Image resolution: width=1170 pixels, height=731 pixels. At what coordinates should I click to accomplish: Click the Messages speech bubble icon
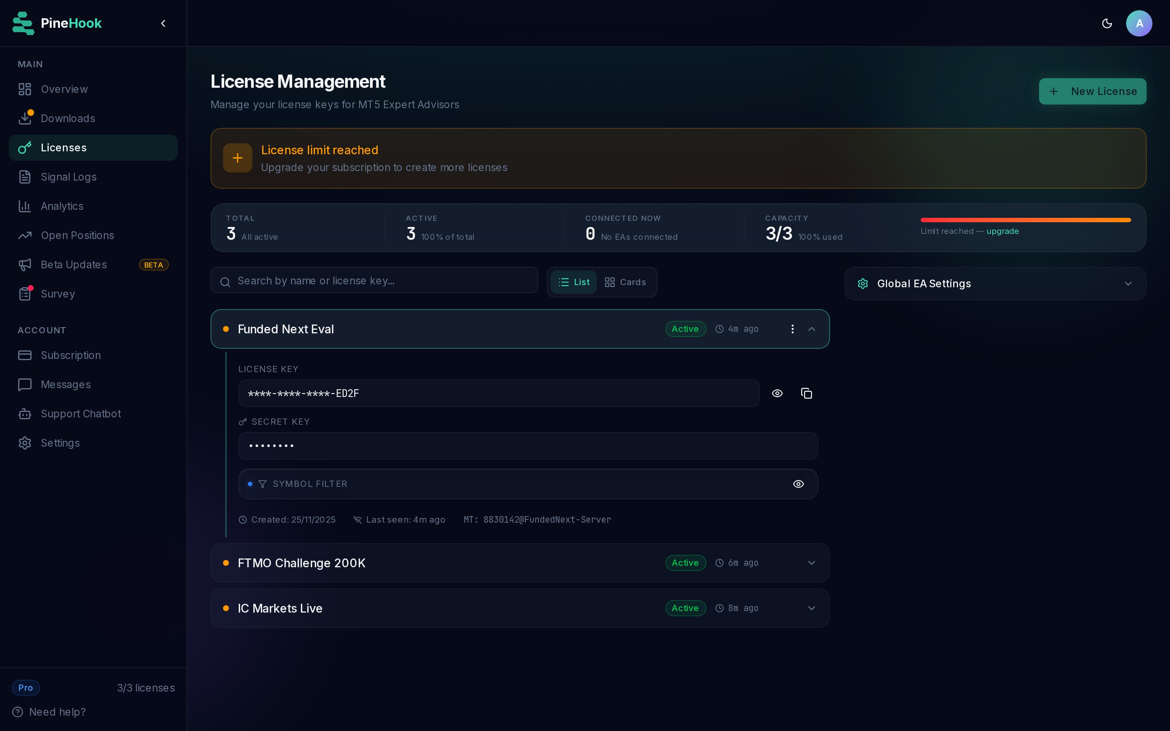24,385
